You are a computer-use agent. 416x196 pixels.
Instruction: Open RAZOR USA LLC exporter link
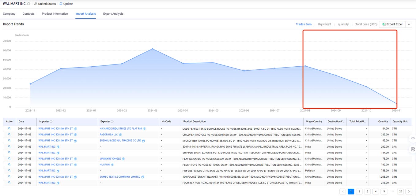coord(109,135)
